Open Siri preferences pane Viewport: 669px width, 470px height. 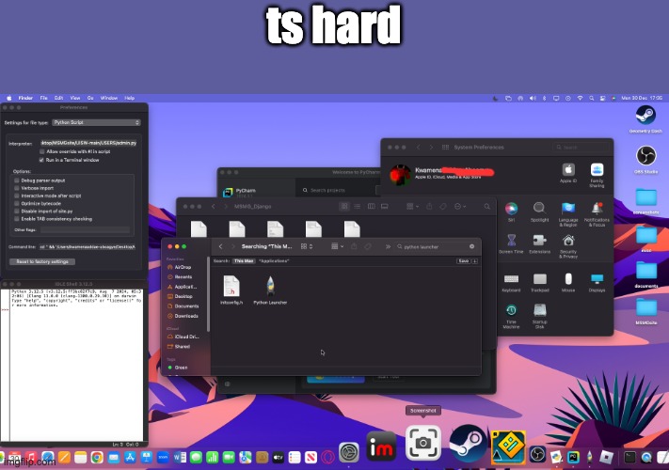511,211
